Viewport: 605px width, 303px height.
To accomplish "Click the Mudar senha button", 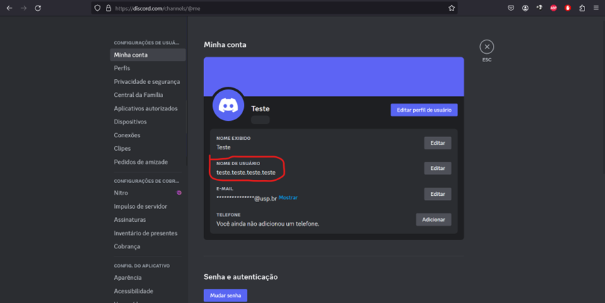I will point(225,295).
